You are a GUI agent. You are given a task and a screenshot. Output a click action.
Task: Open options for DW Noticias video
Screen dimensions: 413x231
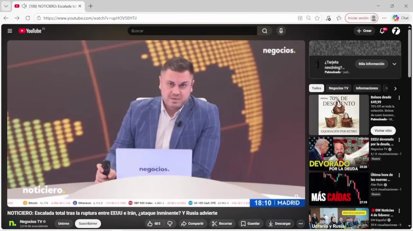point(399,211)
